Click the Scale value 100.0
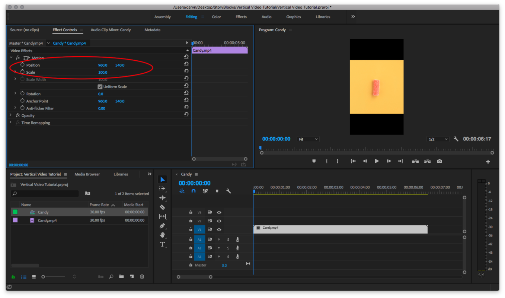The image size is (505, 298). pyautogui.click(x=103, y=72)
